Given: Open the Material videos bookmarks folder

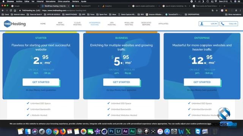Looking at the screenshot, I should click(18, 14).
